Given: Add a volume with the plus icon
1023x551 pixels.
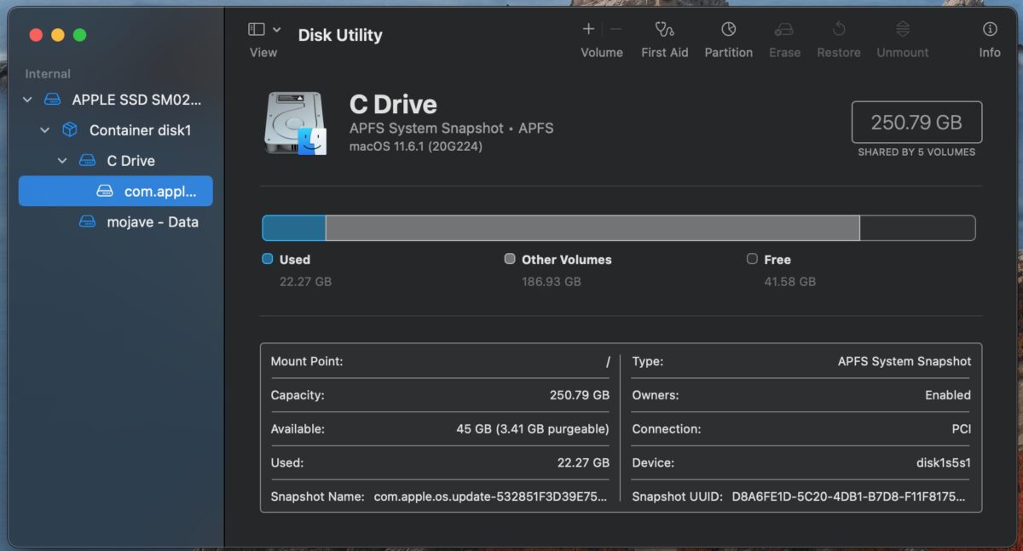Looking at the screenshot, I should coord(588,30).
